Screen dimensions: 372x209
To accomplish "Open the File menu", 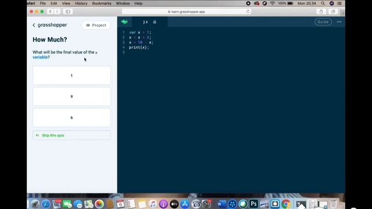I will click(x=42, y=3).
